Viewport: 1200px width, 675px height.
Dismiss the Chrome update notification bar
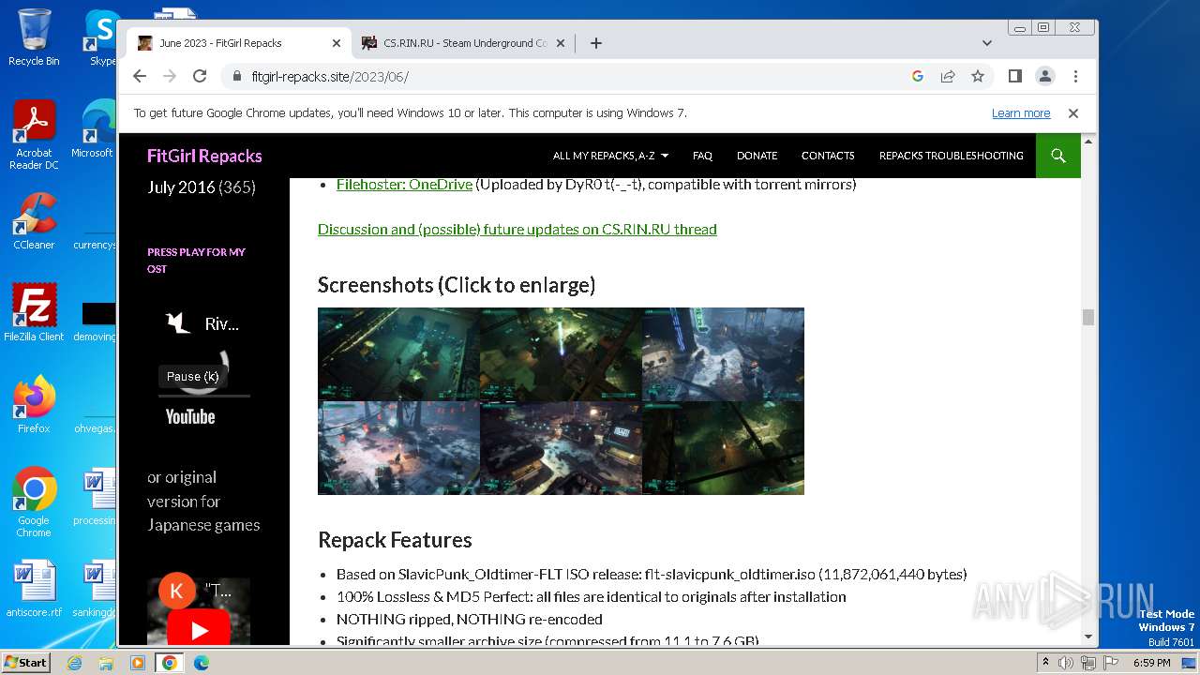tap(1073, 113)
